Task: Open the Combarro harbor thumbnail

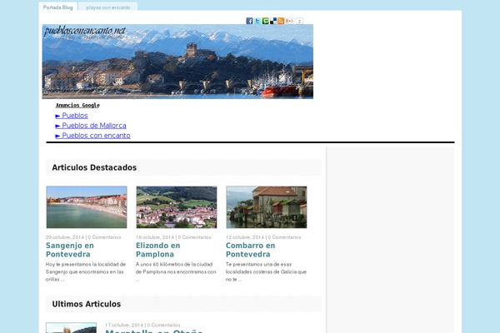Action: click(x=267, y=207)
